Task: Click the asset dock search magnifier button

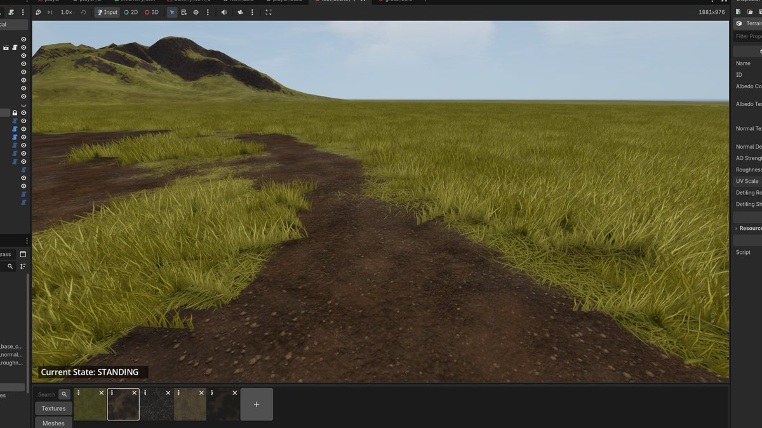Action: tap(64, 394)
